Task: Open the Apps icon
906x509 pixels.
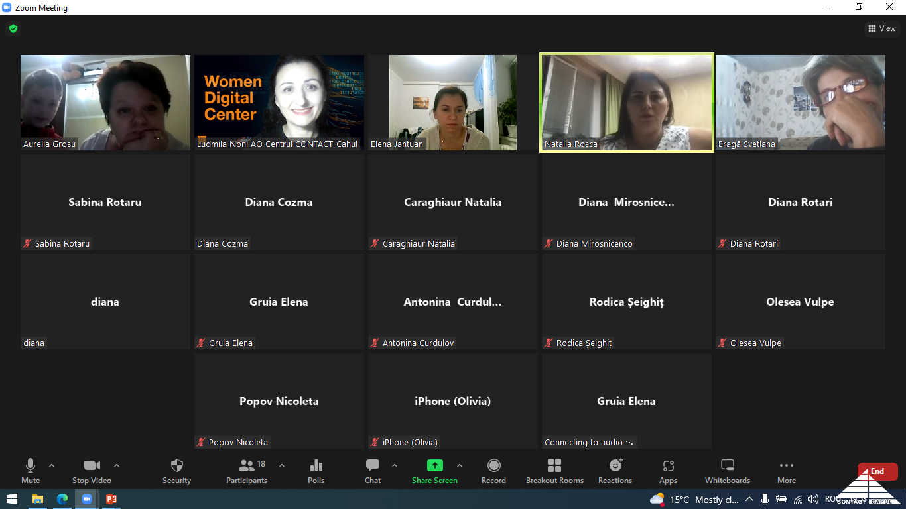Action: 668,466
